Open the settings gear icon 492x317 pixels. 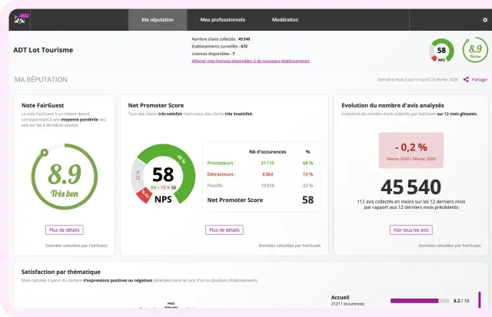tap(485, 20)
